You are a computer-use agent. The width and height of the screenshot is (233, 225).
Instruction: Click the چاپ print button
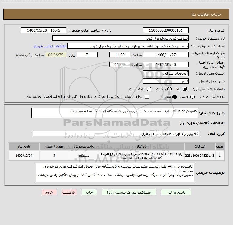point(89,192)
